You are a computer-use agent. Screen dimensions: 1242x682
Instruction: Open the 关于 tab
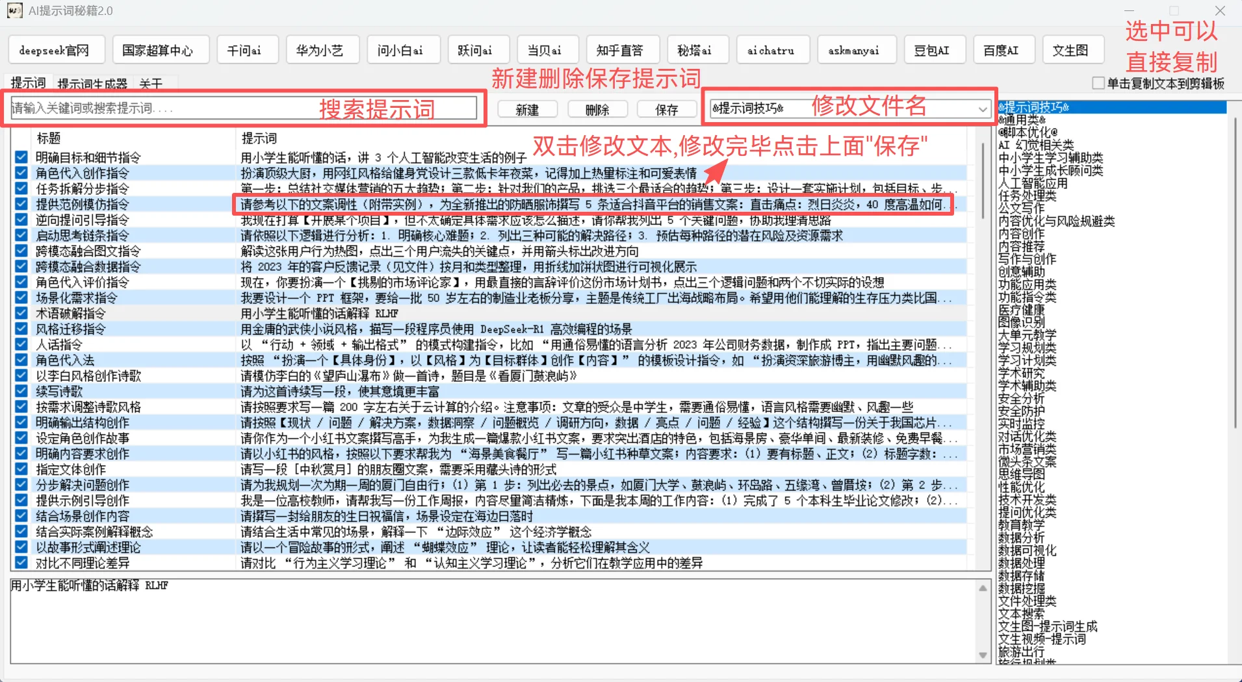(151, 84)
